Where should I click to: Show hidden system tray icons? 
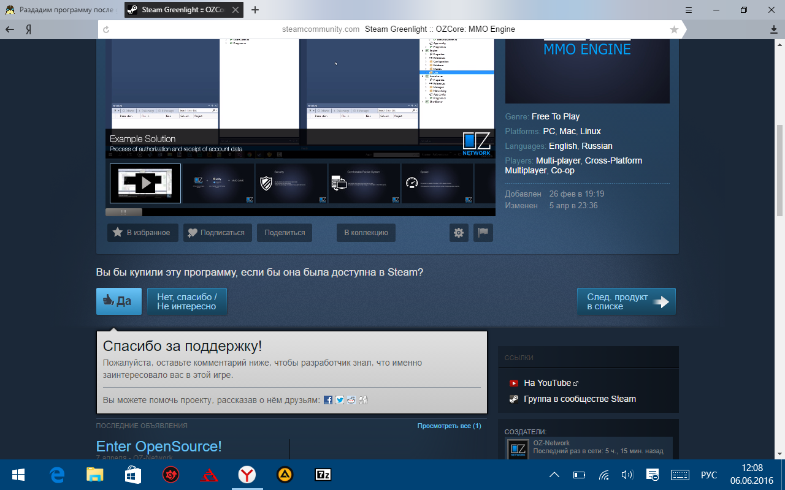point(554,475)
